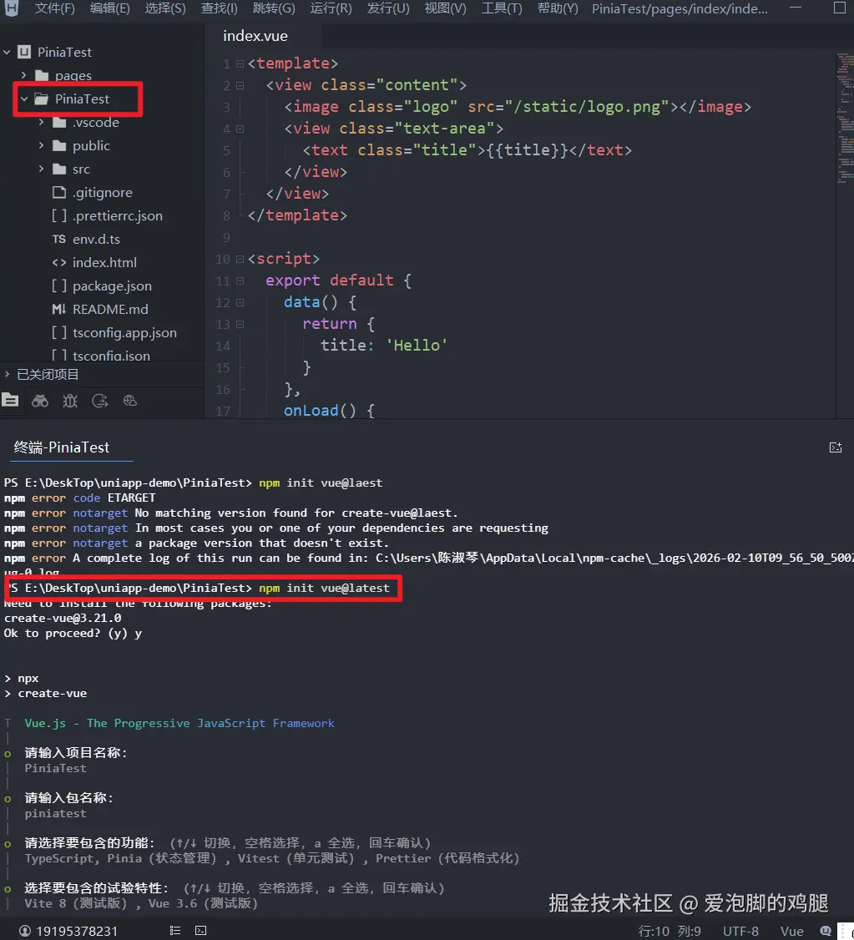Toggle the document outline list icon in status bar
Screen dimensions: 854x940
tap(175, 931)
